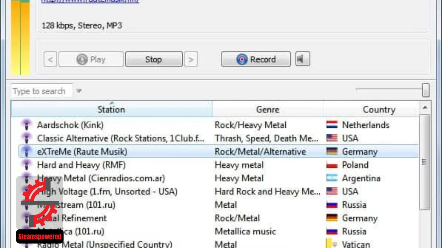Click the previous station arrow button
The image size is (442, 248).
click(x=50, y=60)
